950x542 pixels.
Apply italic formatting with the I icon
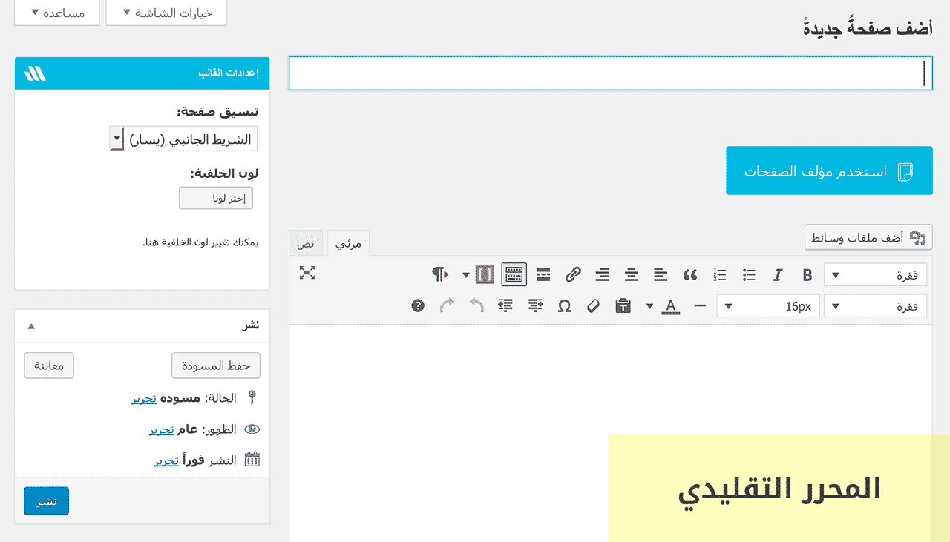click(778, 275)
